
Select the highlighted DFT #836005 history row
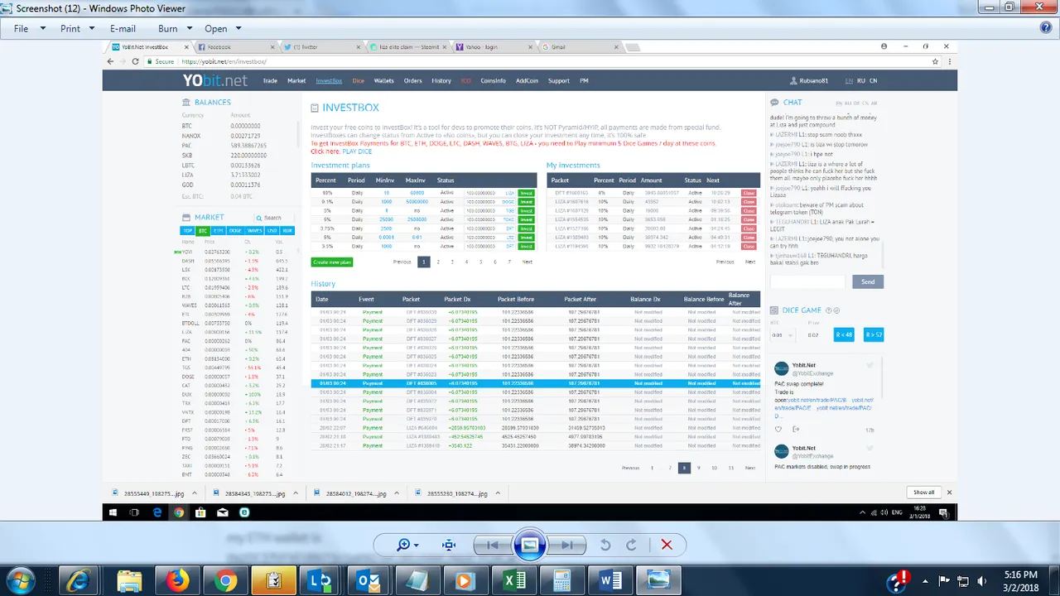pos(535,383)
